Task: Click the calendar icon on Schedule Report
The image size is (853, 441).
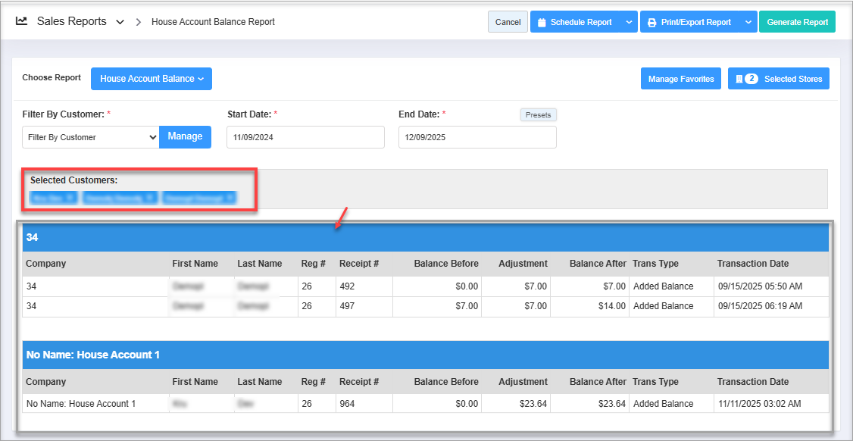Action: (x=542, y=23)
